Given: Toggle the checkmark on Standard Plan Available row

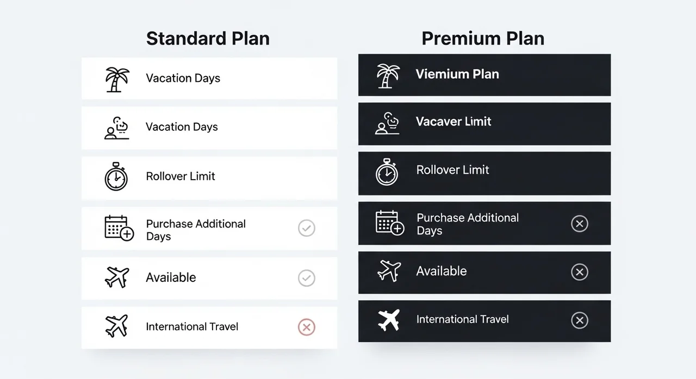Looking at the screenshot, I should coord(307,279).
